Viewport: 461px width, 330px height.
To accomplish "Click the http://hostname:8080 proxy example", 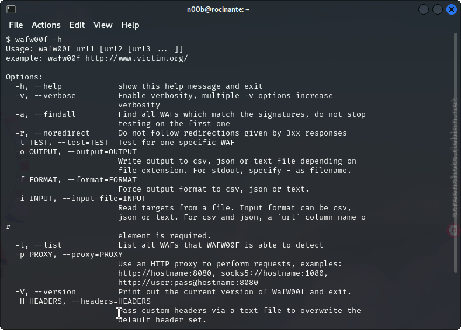I will tap(165, 273).
